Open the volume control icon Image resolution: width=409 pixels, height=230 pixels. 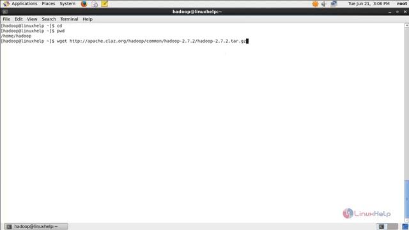[x=324, y=4]
